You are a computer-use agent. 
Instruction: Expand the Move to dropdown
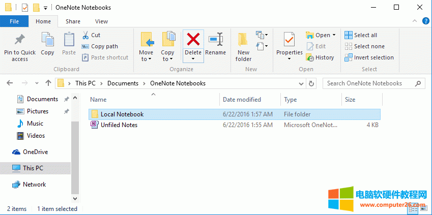click(x=146, y=59)
